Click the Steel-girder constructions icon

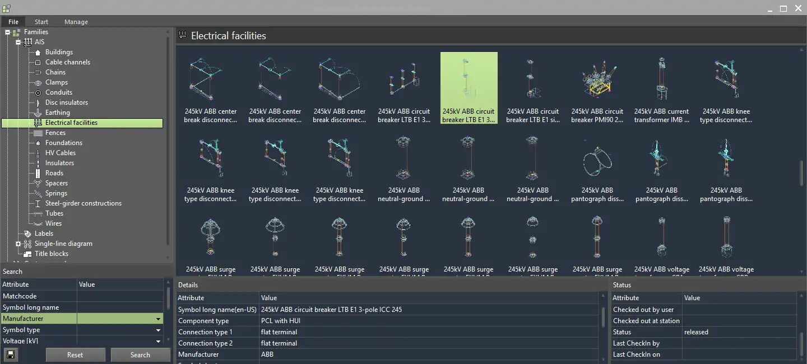click(x=38, y=203)
